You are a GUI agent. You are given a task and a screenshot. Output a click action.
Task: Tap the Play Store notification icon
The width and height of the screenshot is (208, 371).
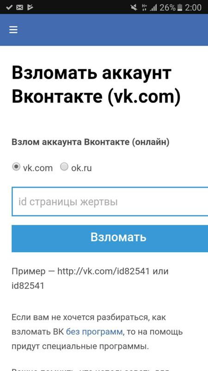click(30, 7)
